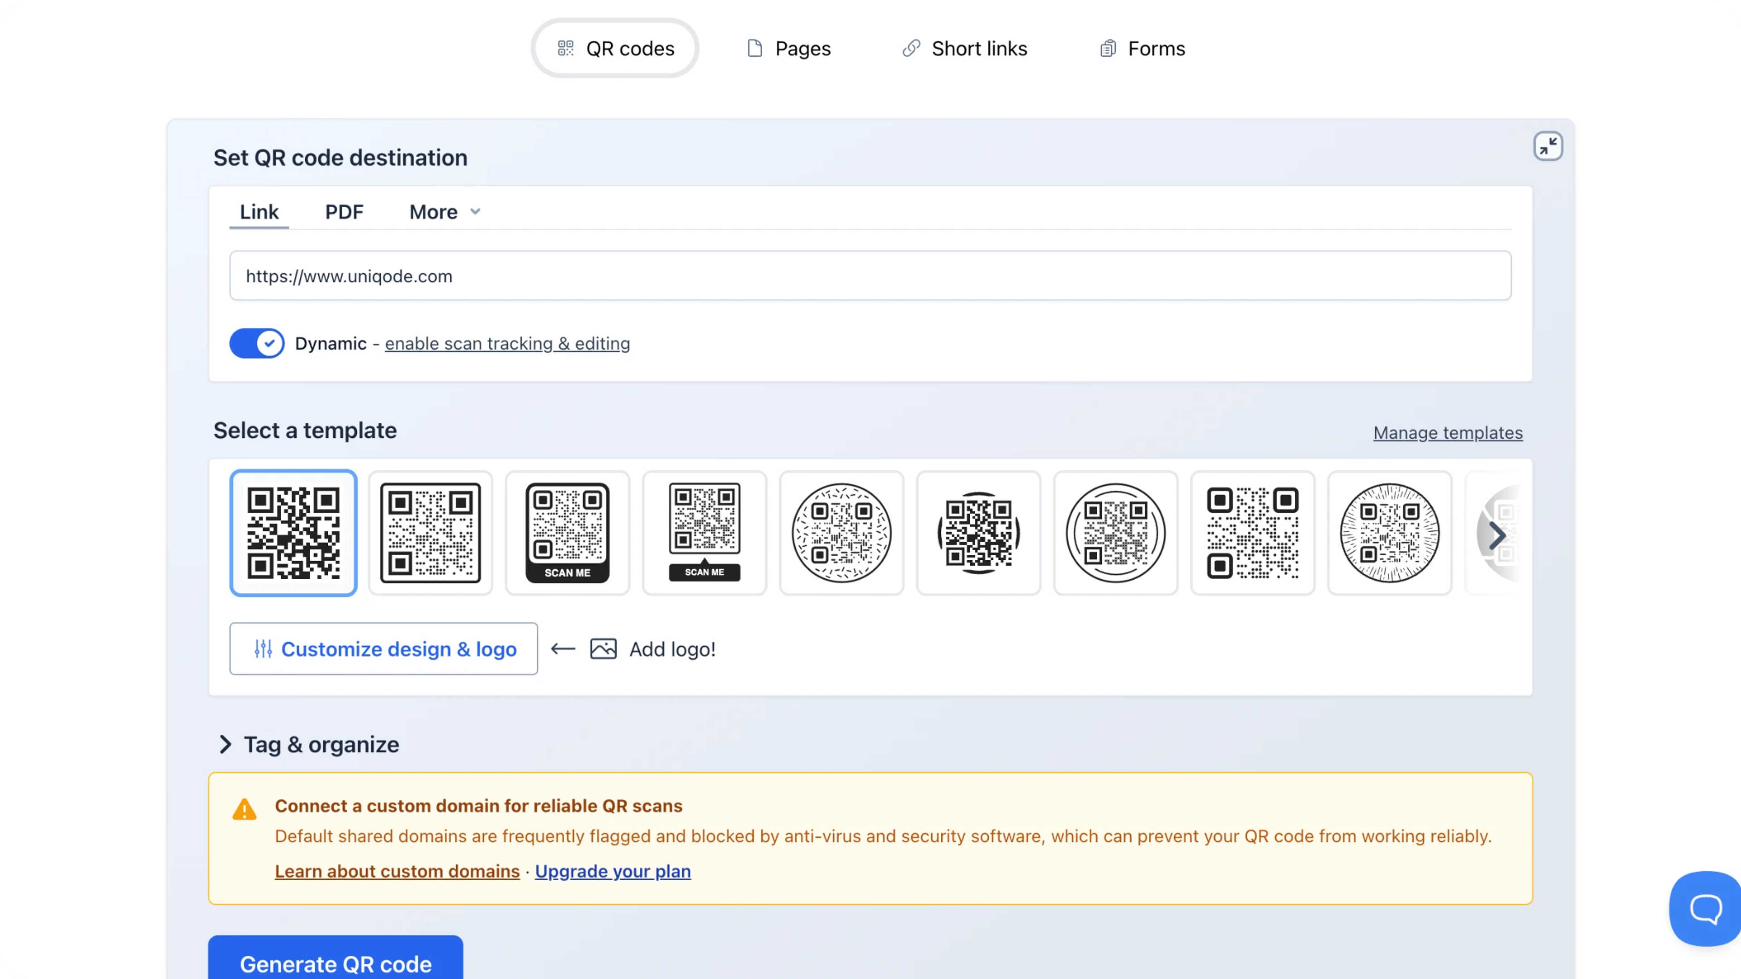Screen dimensions: 1741x979
Task: Open the QR codes tab
Action: point(615,48)
